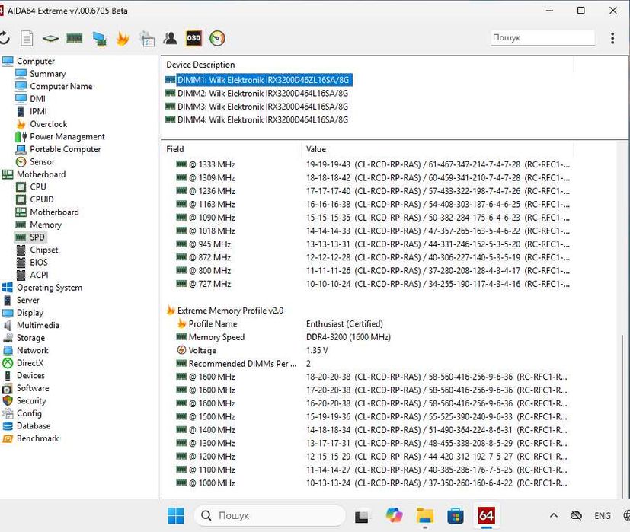
Task: Open File Explorer from the taskbar
Action: coord(424,515)
